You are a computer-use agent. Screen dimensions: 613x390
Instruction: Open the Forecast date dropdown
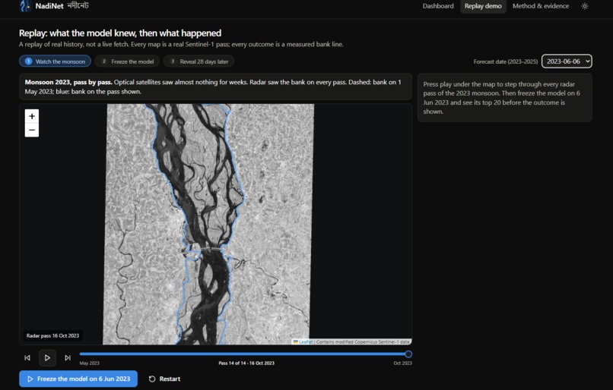click(x=567, y=61)
